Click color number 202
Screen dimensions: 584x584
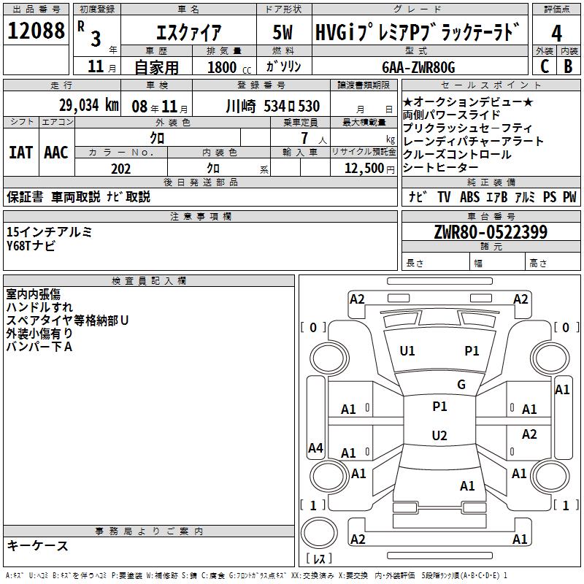pyautogui.click(x=121, y=169)
